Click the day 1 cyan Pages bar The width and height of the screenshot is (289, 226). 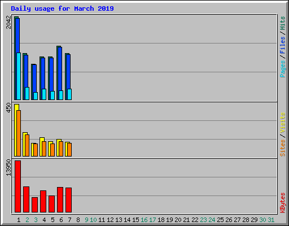pos(19,76)
